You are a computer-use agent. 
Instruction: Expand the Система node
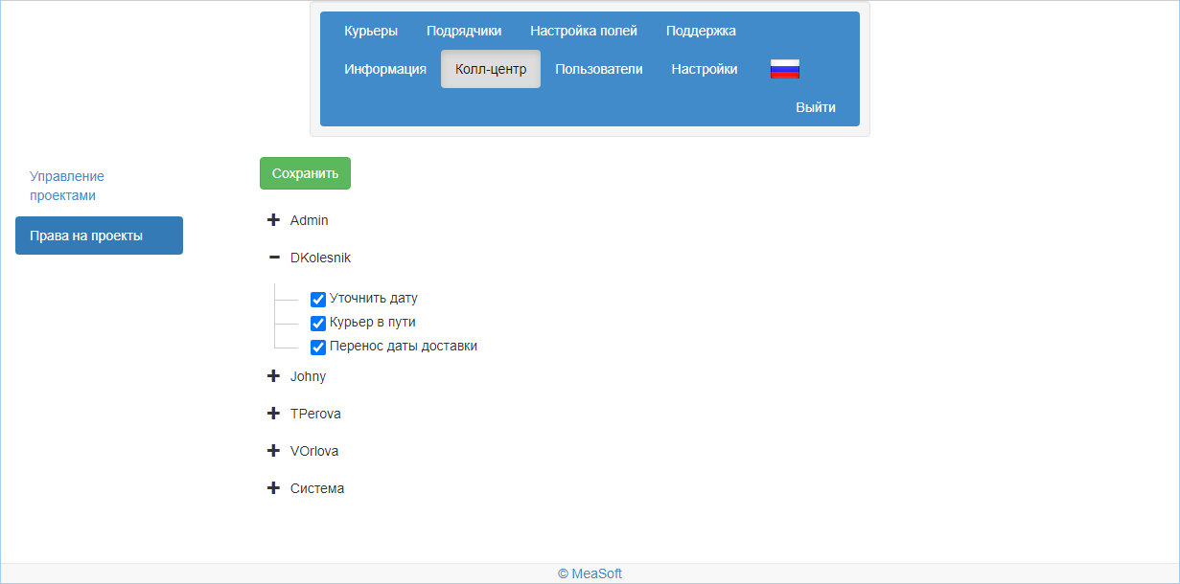[273, 488]
